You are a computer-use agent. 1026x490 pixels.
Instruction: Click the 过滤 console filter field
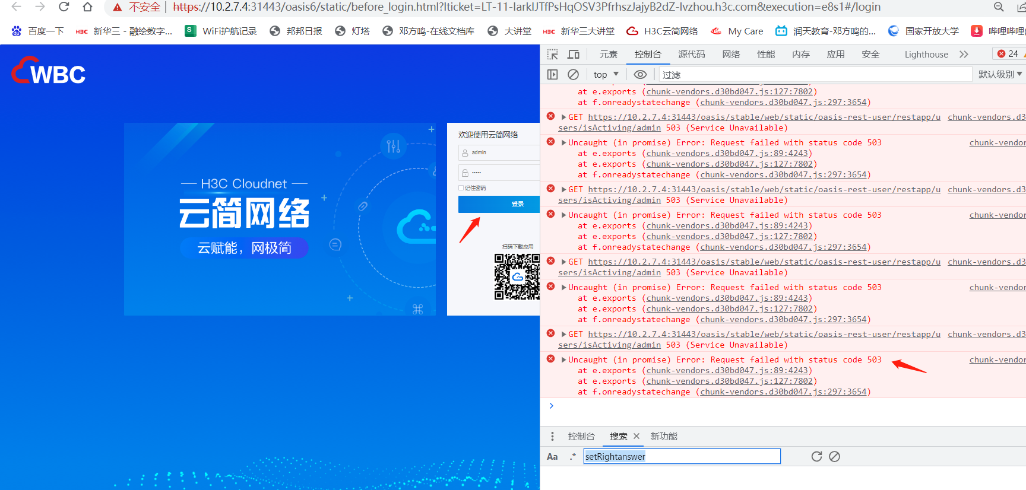coord(816,75)
